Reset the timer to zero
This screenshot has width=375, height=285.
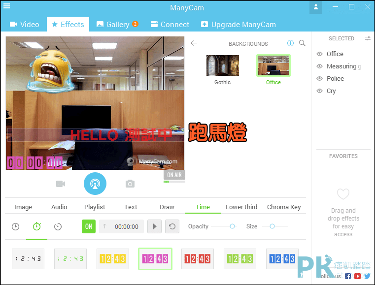point(172,226)
